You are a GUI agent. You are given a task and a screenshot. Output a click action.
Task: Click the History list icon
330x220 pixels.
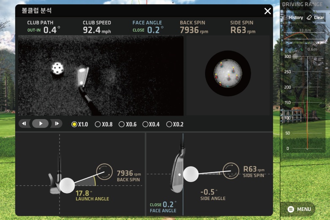(286, 17)
